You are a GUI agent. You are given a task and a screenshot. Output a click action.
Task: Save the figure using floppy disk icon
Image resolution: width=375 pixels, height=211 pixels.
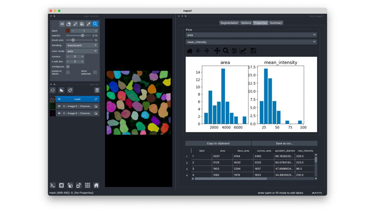pyautogui.click(x=253, y=51)
